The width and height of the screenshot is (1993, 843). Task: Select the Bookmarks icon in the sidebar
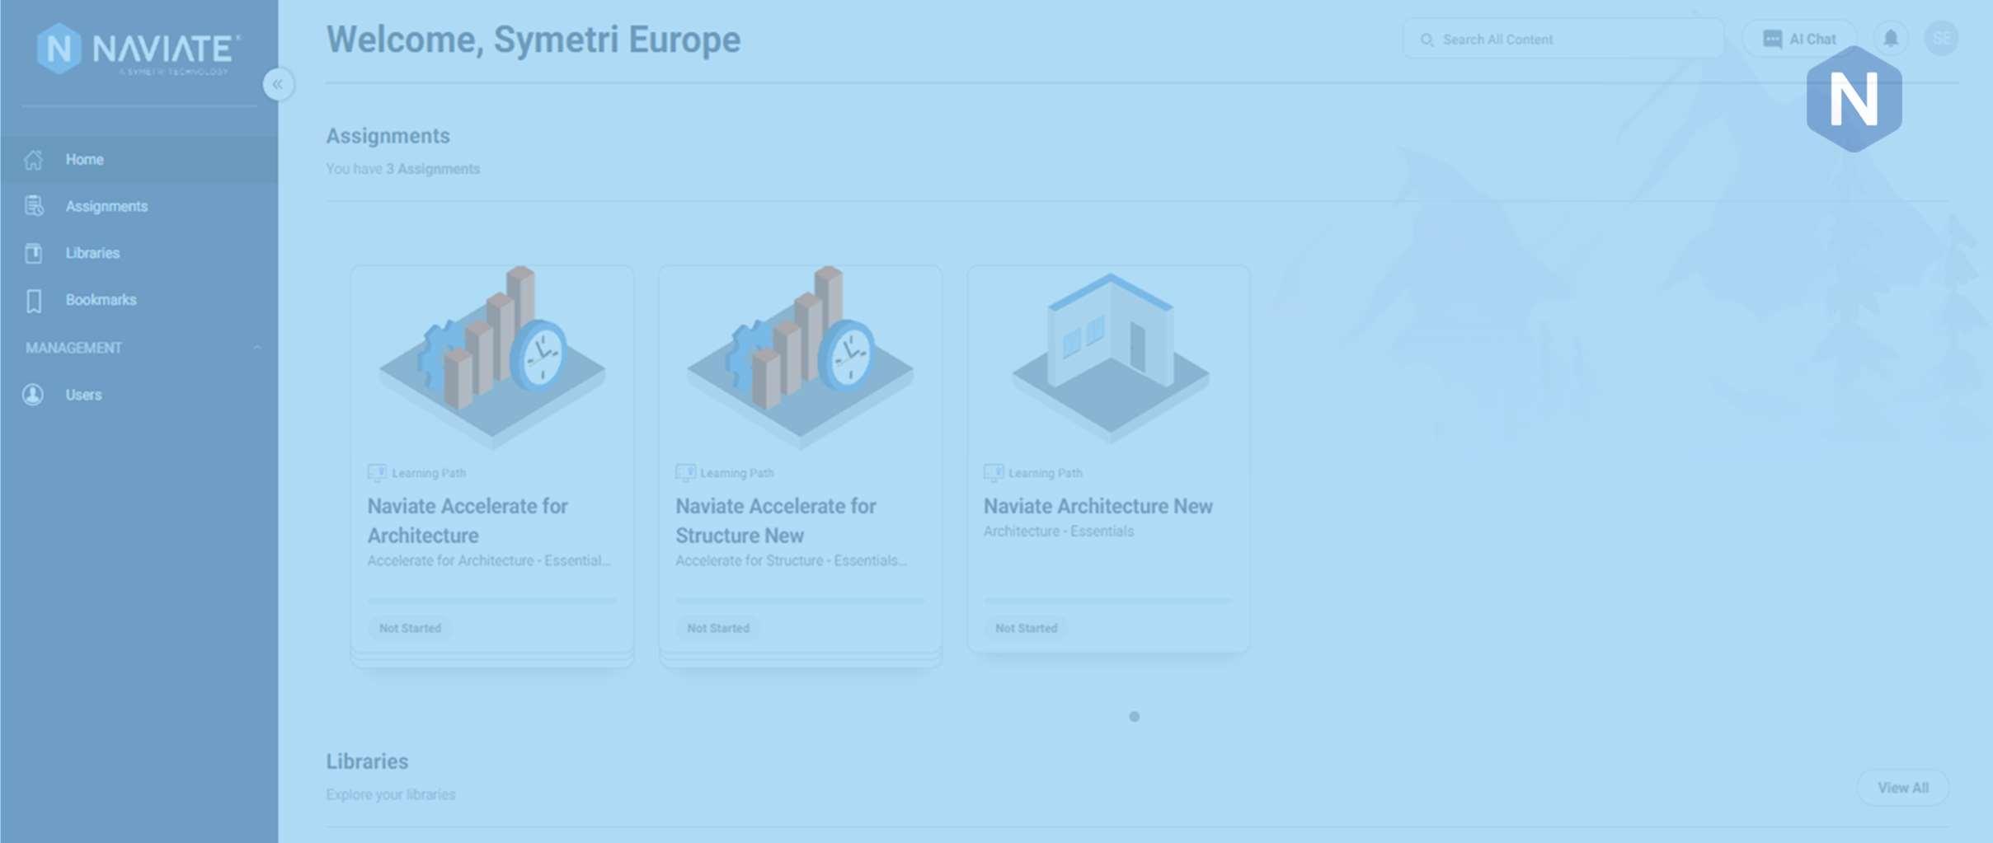click(34, 301)
